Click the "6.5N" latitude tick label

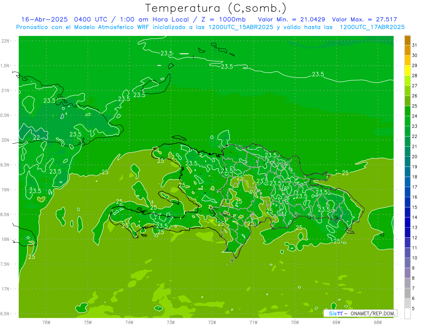pos(5,314)
